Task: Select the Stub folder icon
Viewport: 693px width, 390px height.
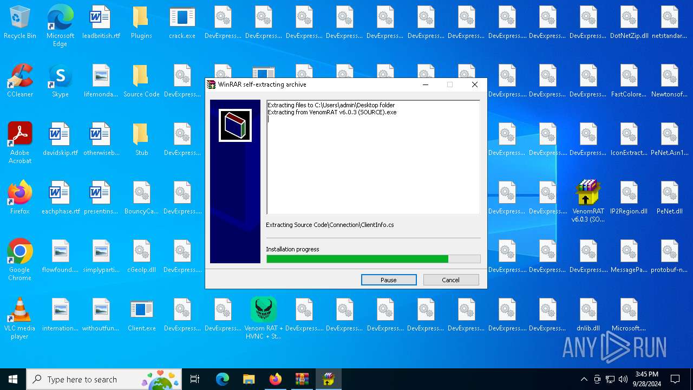Action: pyautogui.click(x=141, y=139)
